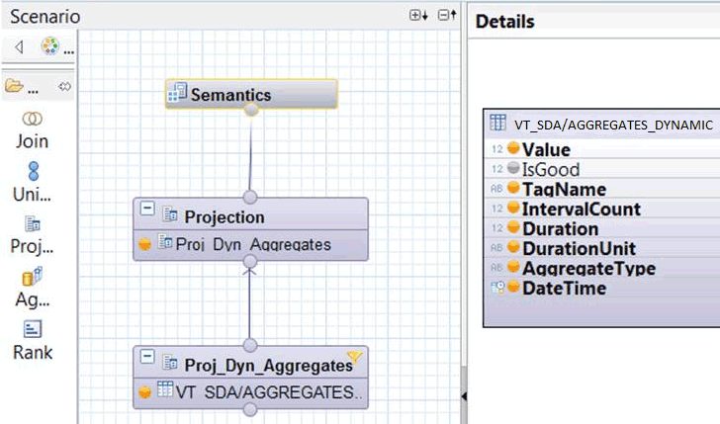Viewport: 720px width, 424px height.
Task: Click the expand all nodes icon
Action: pos(419,16)
